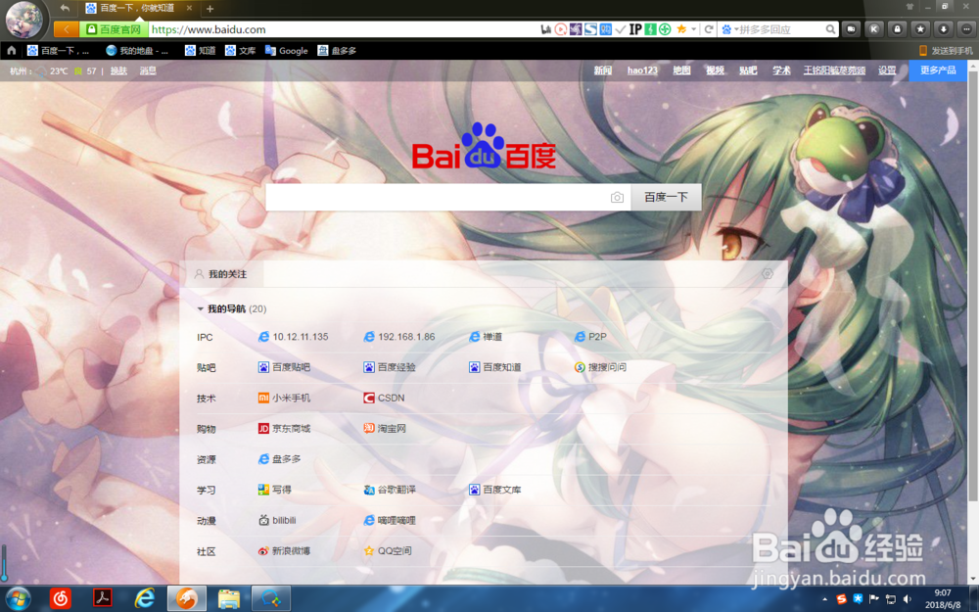
Task: Go back with the orange back button
Action: tap(67, 29)
